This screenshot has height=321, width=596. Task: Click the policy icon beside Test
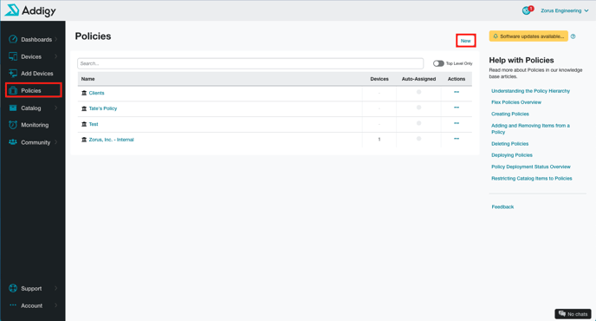tap(84, 124)
